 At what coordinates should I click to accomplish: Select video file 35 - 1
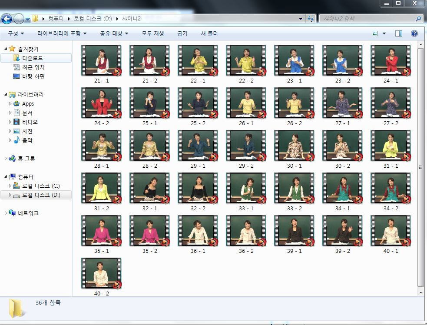point(101,234)
